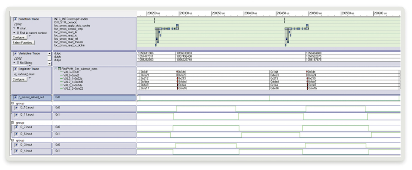Collapse the FlexPWM_0.m_submod_mem register tree

coord(56,68)
